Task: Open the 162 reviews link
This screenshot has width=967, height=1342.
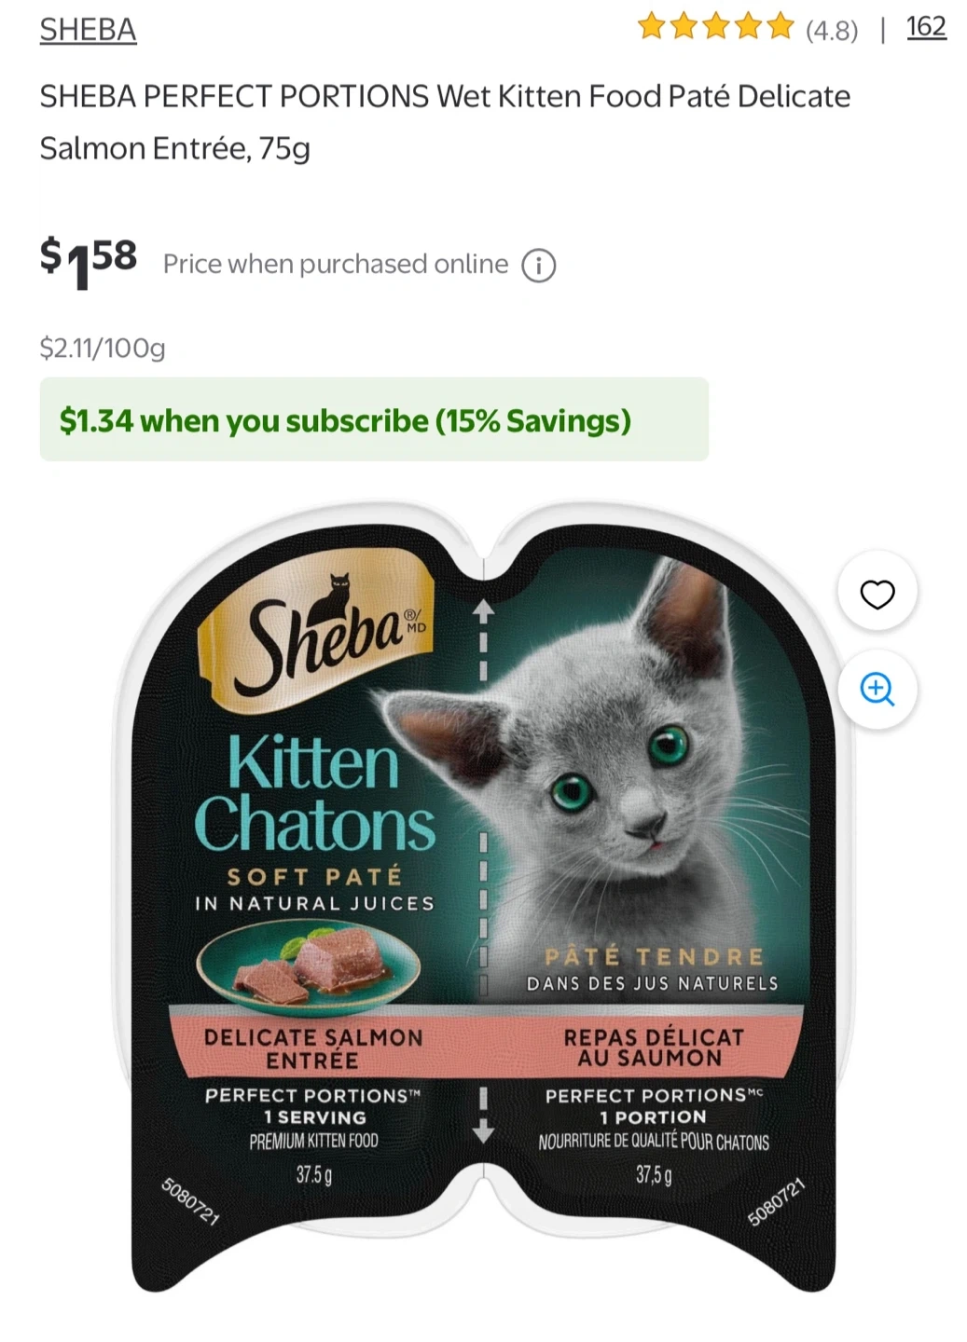Action: 926,27
